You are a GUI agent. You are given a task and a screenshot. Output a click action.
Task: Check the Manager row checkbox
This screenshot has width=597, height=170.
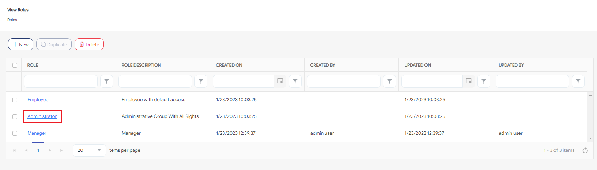[x=15, y=133]
